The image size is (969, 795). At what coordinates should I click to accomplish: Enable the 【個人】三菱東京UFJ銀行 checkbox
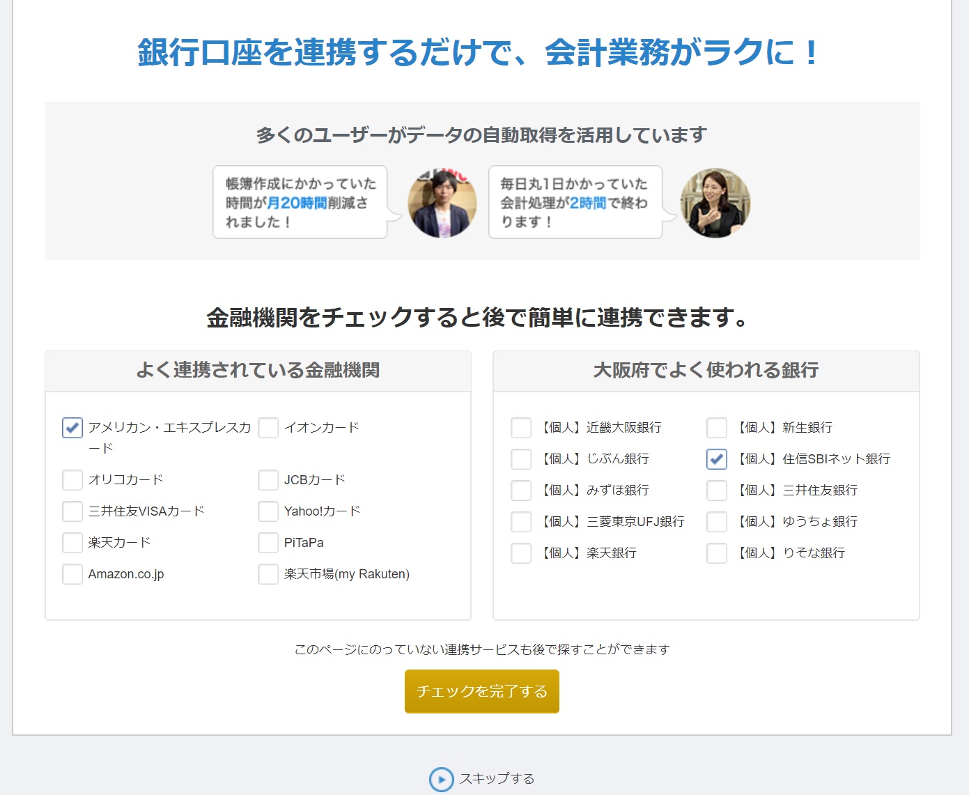tap(521, 522)
